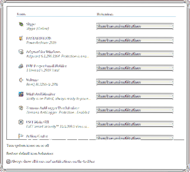The height and width of the screenshot is (172, 190).
Task: Select the Adguard for Windows icon
Action: [x=21, y=52]
